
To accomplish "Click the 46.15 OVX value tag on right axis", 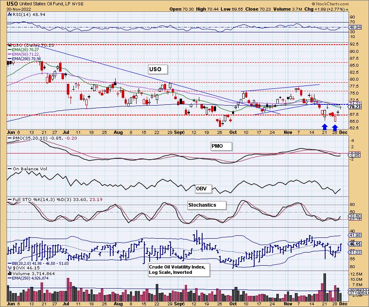I will [x=355, y=244].
